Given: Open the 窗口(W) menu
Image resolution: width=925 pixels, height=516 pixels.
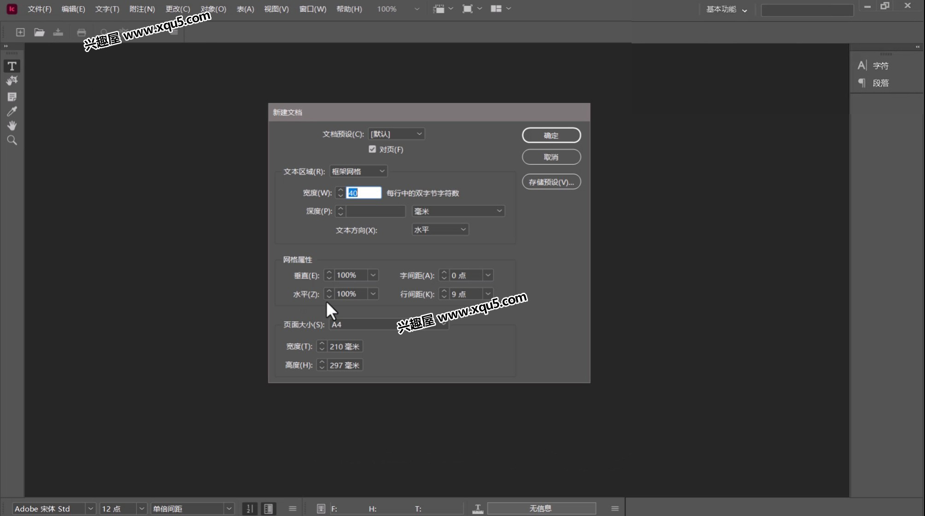Looking at the screenshot, I should coord(313,9).
